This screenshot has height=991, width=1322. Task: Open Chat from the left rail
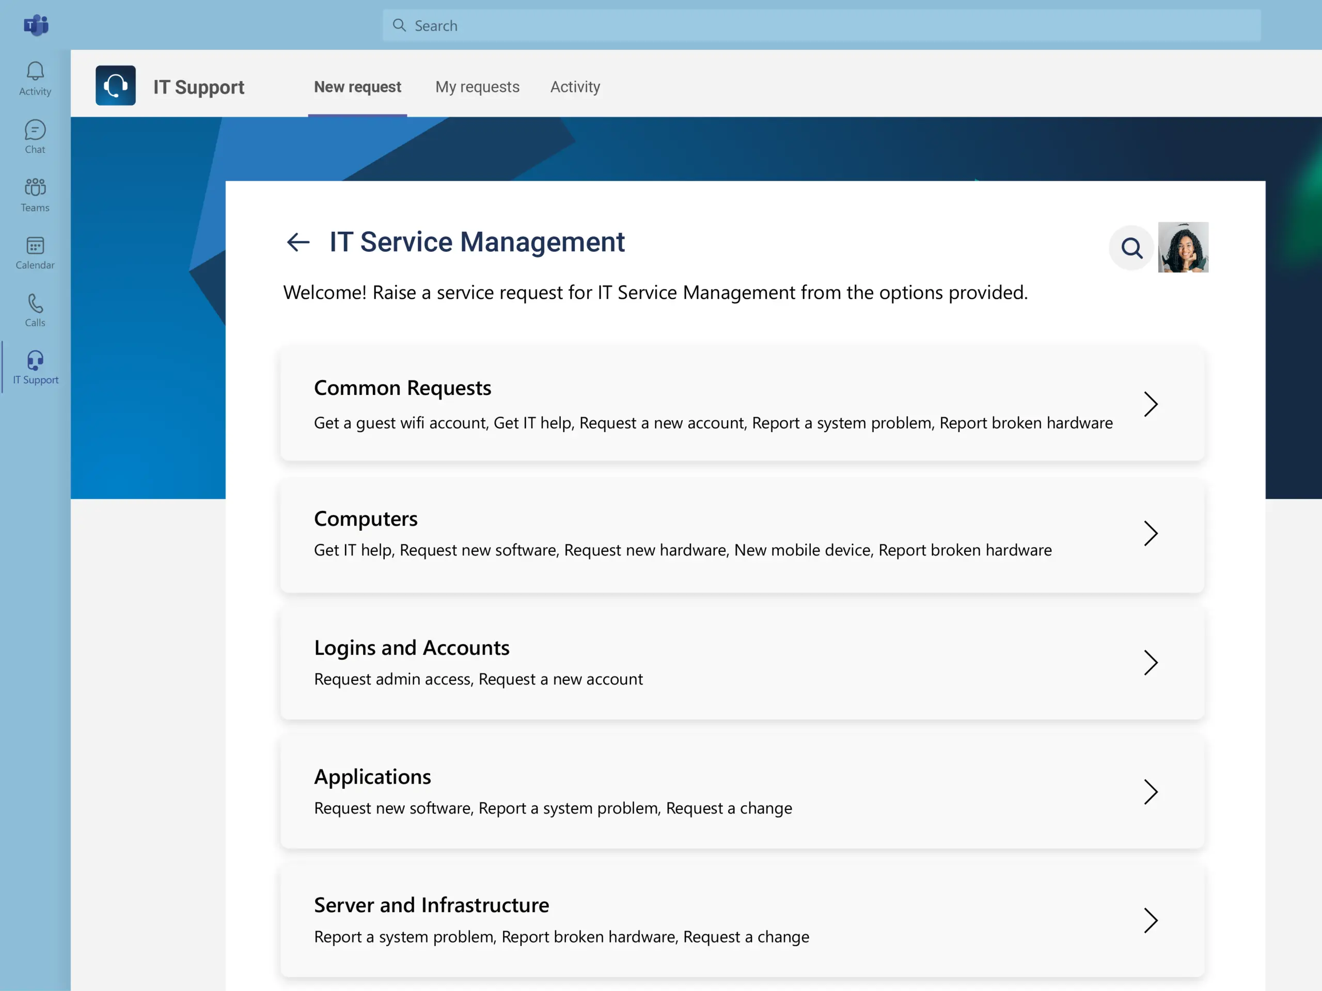pyautogui.click(x=35, y=137)
